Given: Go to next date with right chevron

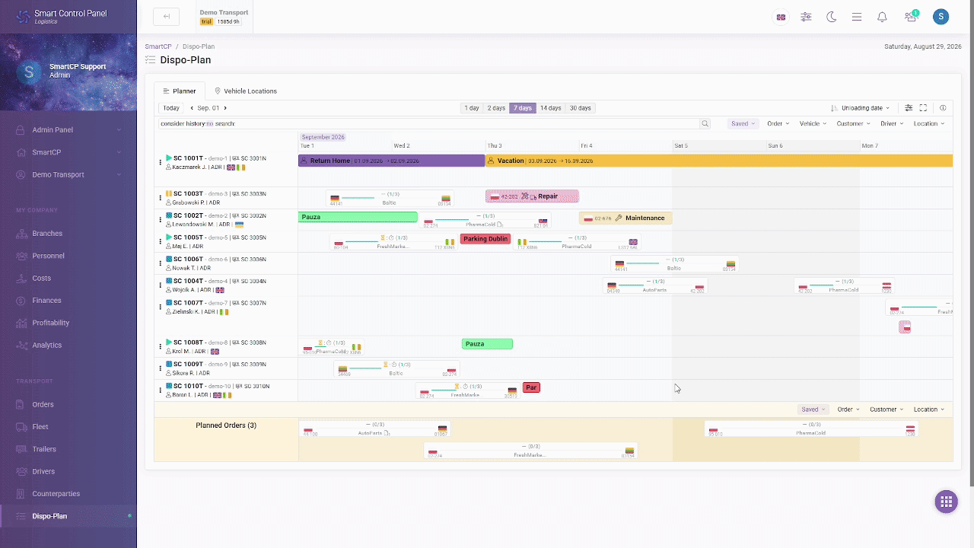Looking at the screenshot, I should 225,108.
